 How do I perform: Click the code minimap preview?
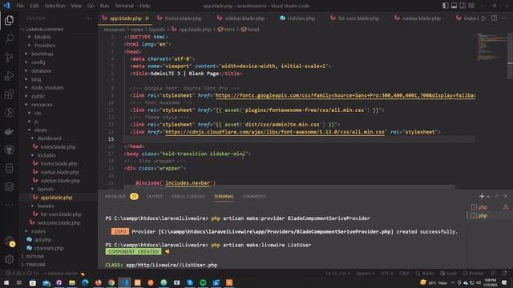pos(491,46)
